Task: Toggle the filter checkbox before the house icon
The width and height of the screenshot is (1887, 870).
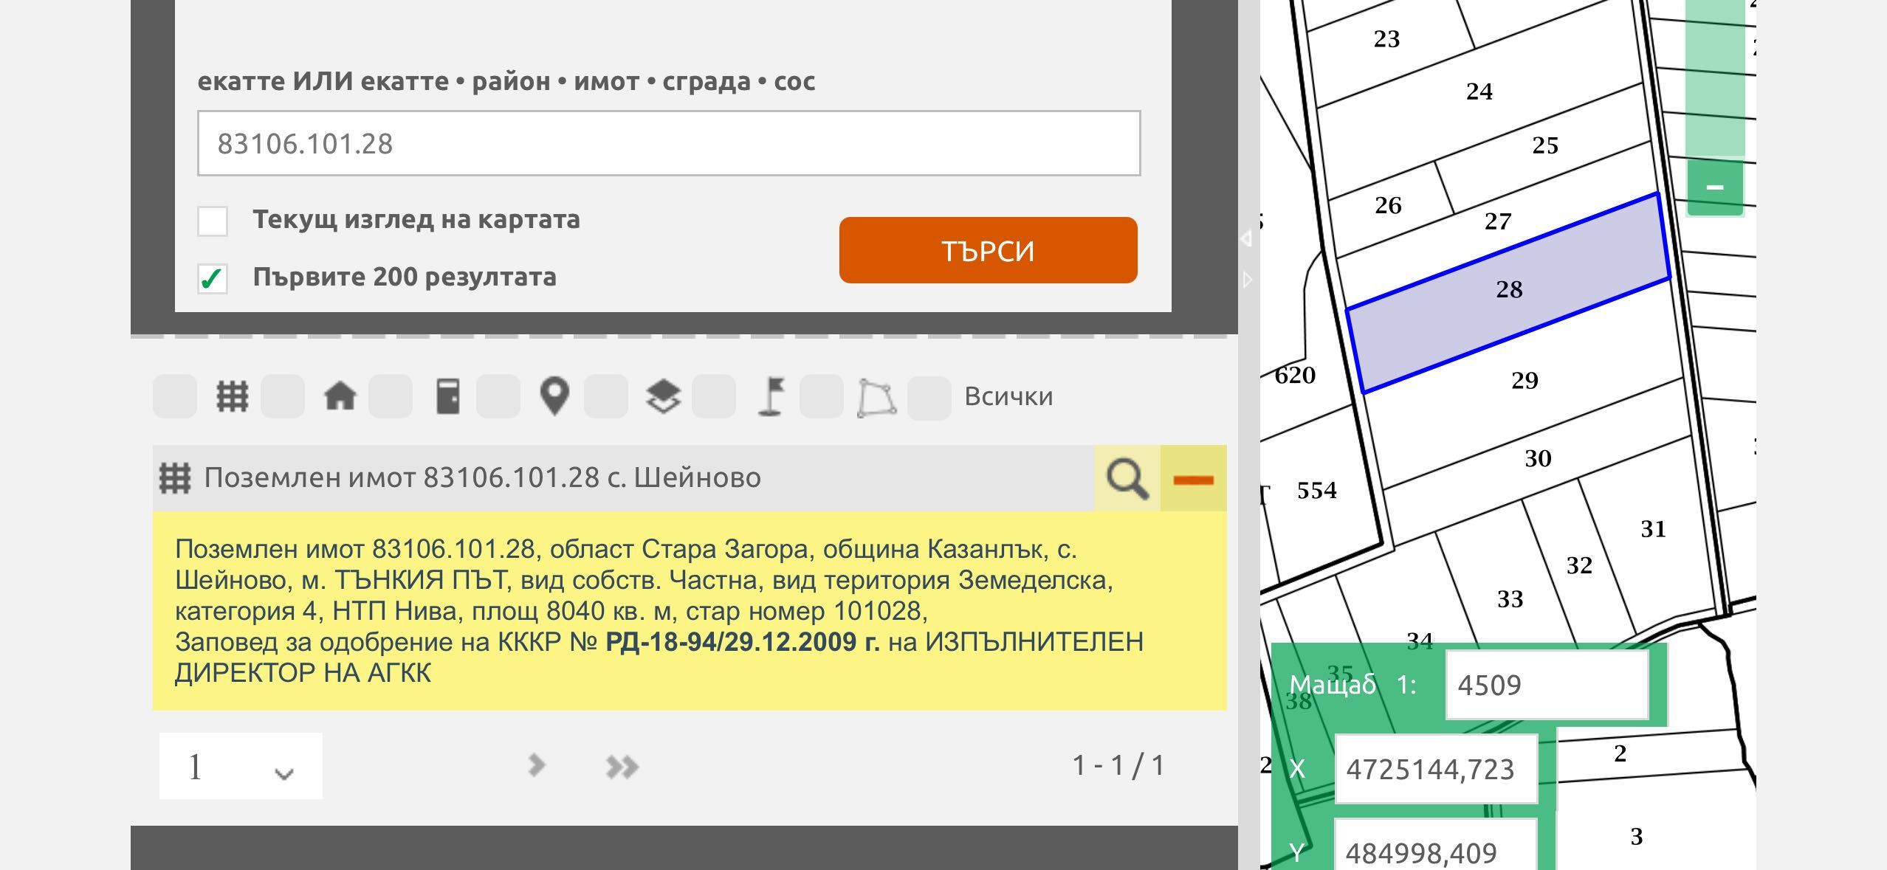Action: (283, 396)
